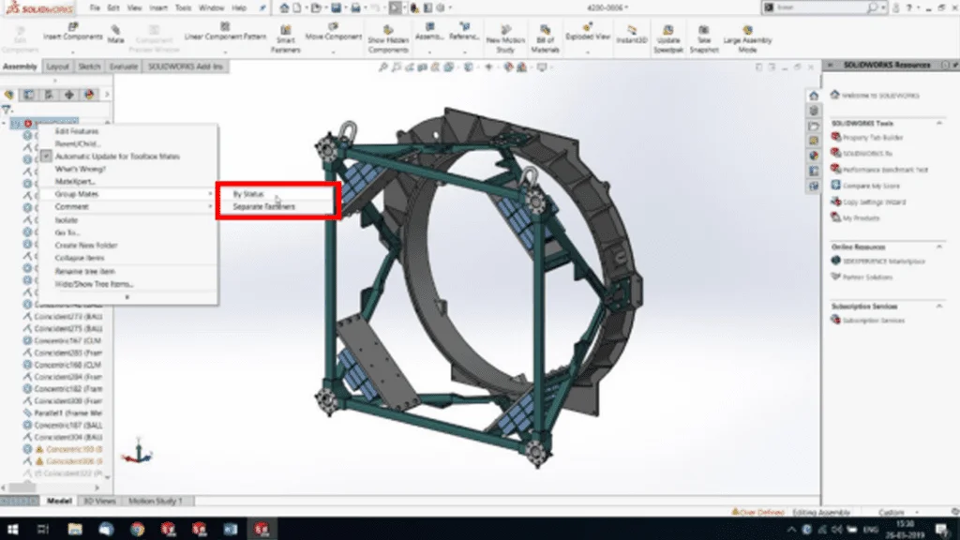Viewport: 960px width, 540px height.
Task: Open ConfigurationManager tab icon
Action: [49, 95]
